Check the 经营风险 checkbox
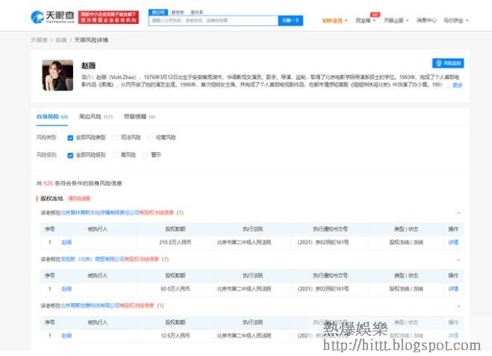492x356 pixels. point(151,137)
